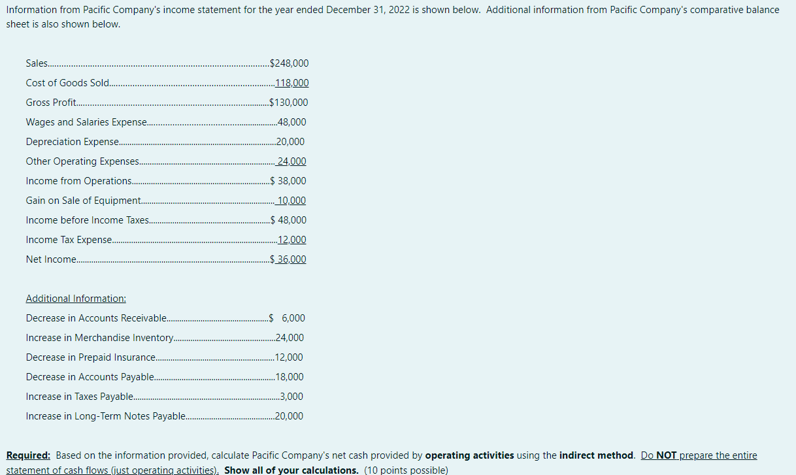Viewport: 796px width, 475px height.
Task: Select the 3,000 taxes payable value
Action: click(291, 397)
